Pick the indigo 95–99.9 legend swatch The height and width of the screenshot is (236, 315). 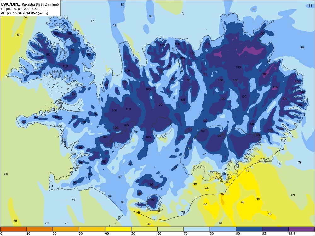[x=275, y=229]
